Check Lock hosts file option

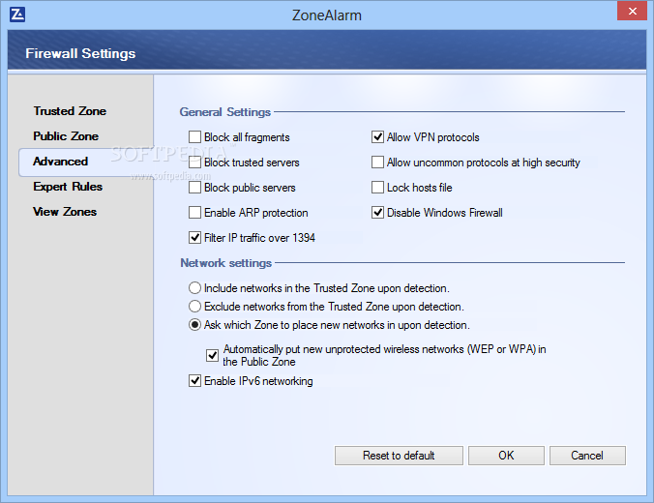coord(377,188)
